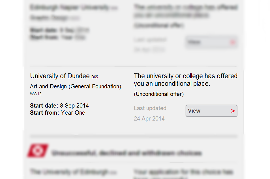The width and height of the screenshot is (270, 179).
Task: Click the red arrow in Dundee's View button
Action: [233, 111]
